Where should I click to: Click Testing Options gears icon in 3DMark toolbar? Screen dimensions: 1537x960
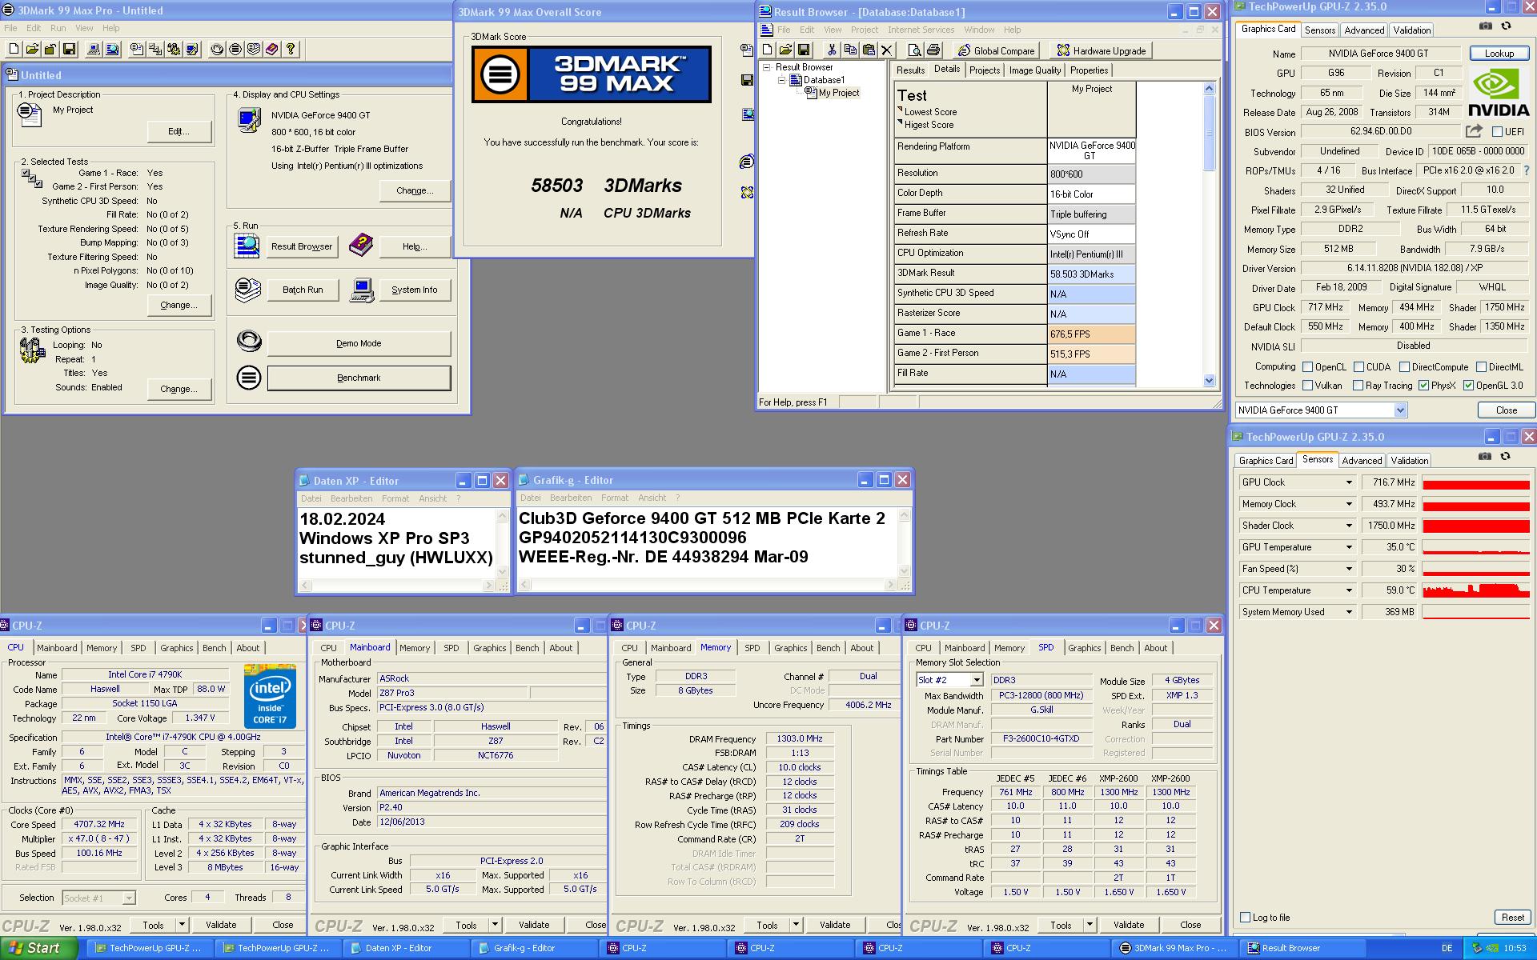(x=174, y=49)
